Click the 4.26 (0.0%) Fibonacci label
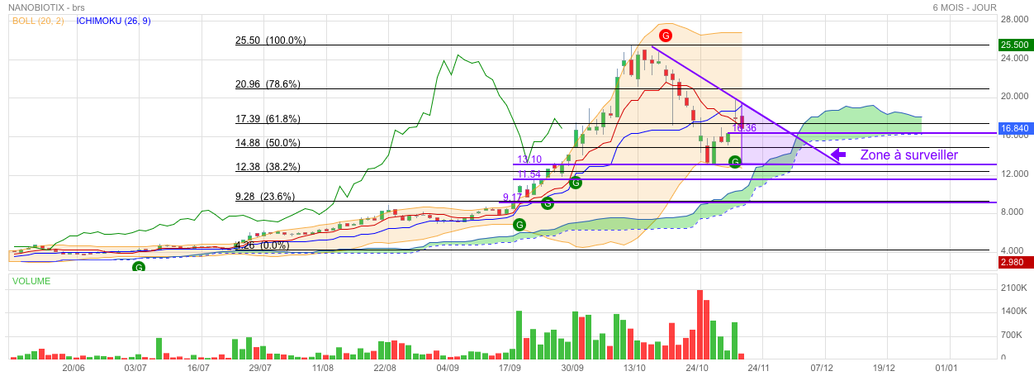 click(x=262, y=245)
